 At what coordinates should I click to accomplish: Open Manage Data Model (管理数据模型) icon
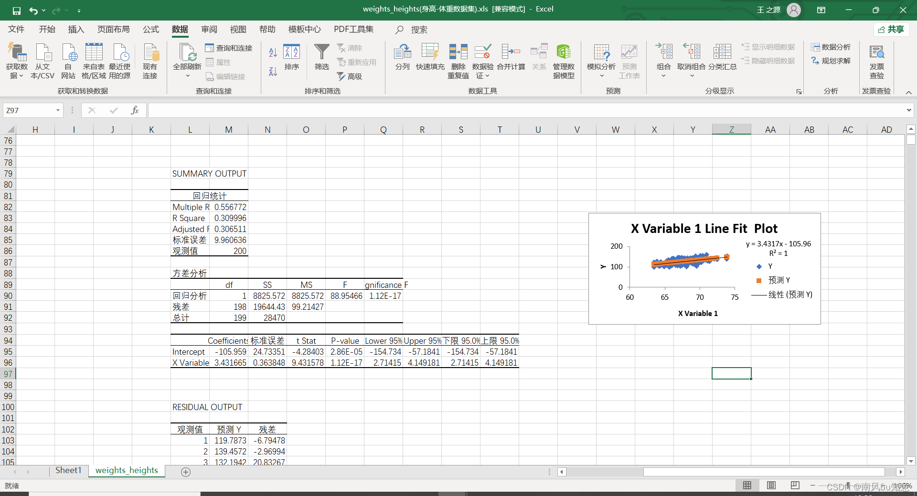pos(564,61)
